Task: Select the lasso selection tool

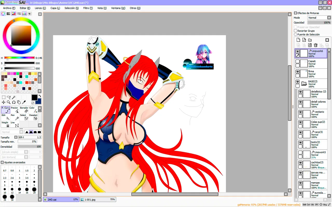Action: point(9,97)
